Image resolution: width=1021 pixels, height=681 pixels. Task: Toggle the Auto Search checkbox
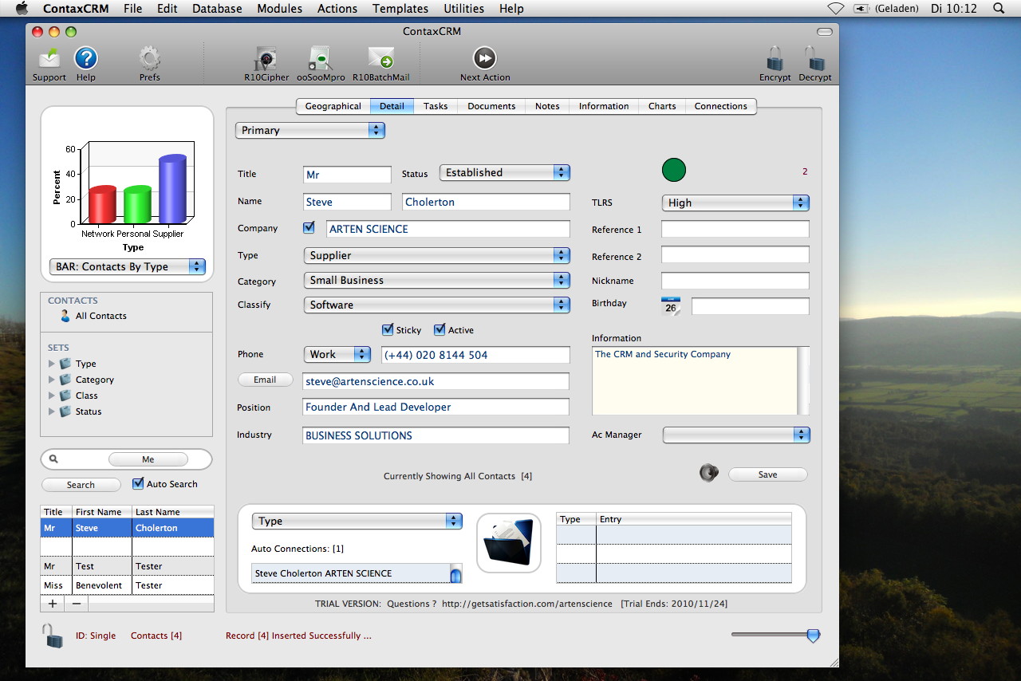pyautogui.click(x=138, y=483)
